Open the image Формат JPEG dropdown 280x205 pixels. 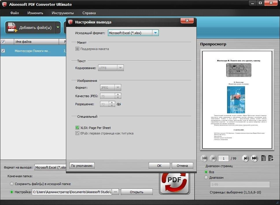(118, 88)
